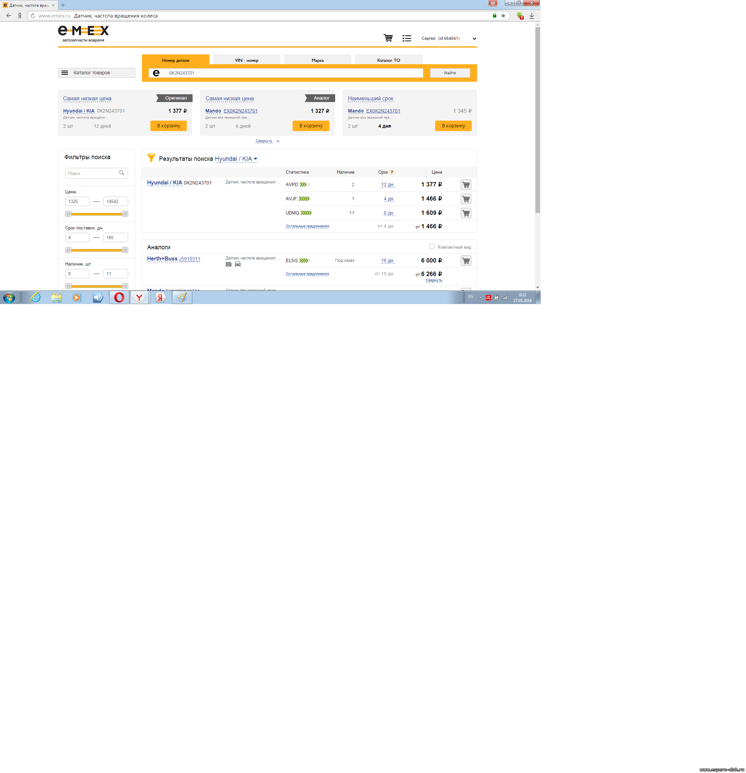Click the 12 дн. delivery term link

click(388, 184)
